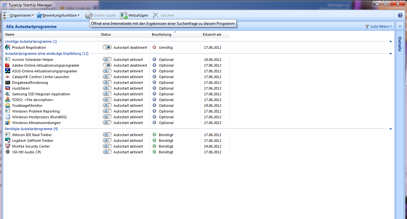Viewport: 407px width, 219px height.
Task: Click the Windows-Minianwendungen icon
Action: [8, 123]
